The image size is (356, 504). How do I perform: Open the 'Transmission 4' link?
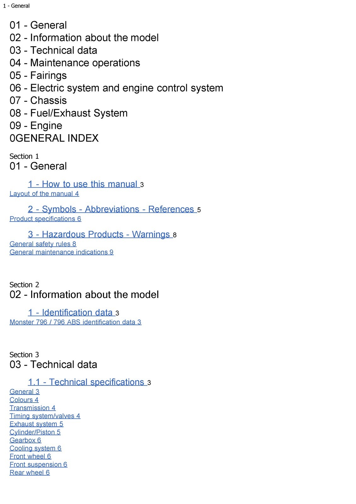pos(33,408)
